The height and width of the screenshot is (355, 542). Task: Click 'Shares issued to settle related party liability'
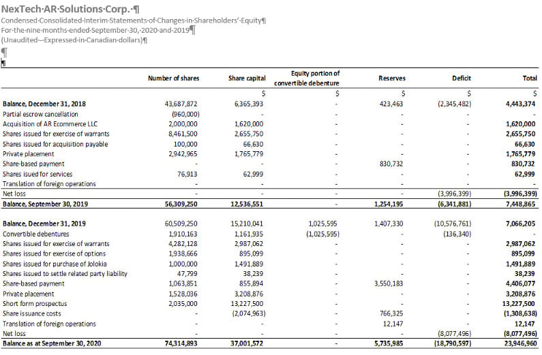pyautogui.click(x=65, y=273)
